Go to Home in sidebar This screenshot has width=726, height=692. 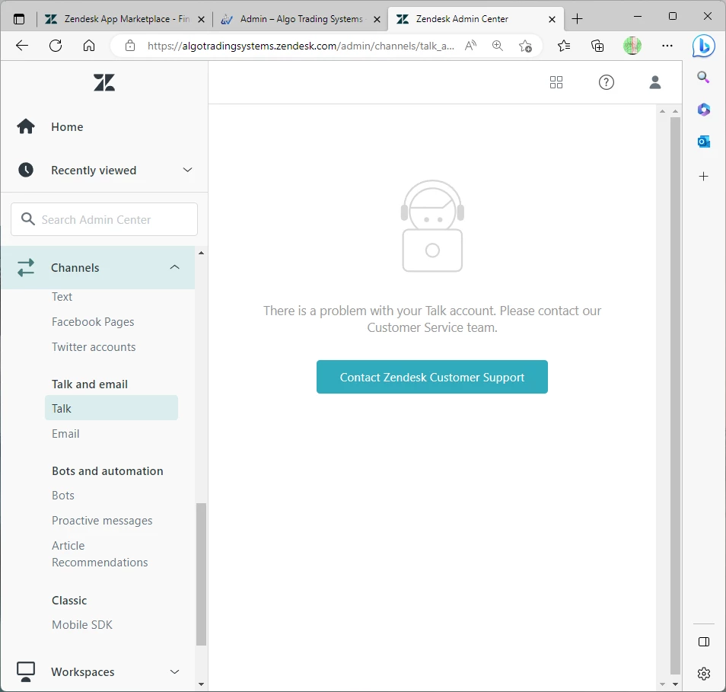[67, 127]
